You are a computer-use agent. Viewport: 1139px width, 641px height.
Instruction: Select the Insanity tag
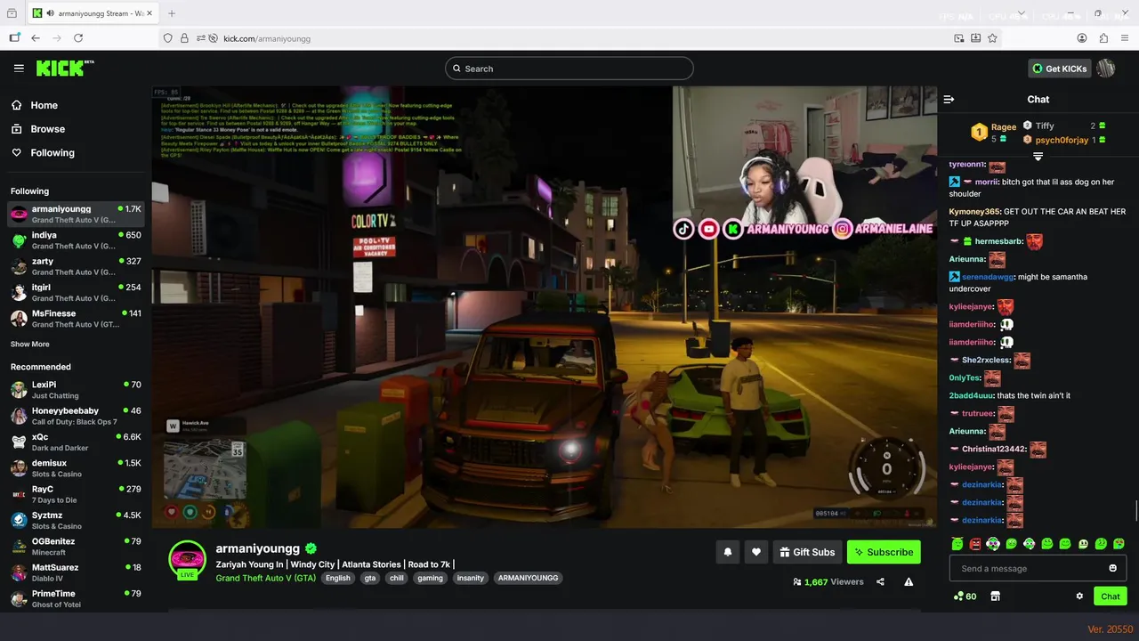click(471, 578)
